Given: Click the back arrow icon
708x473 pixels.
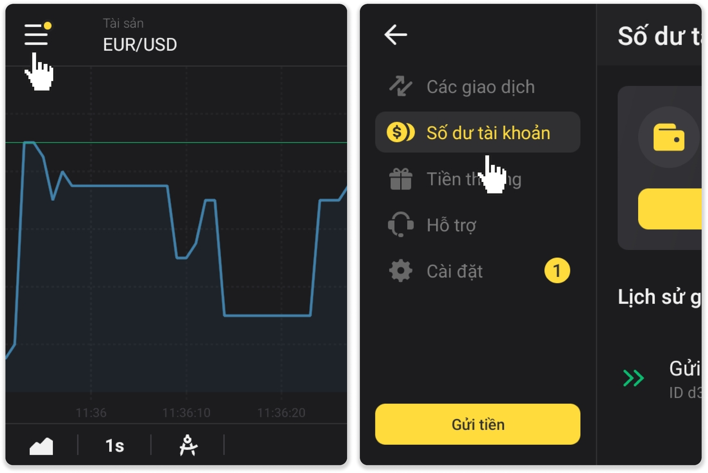Looking at the screenshot, I should click(395, 35).
